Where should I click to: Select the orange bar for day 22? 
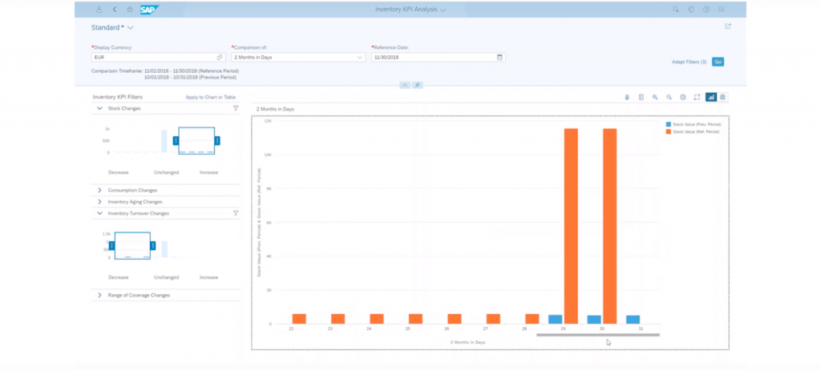[x=300, y=319]
